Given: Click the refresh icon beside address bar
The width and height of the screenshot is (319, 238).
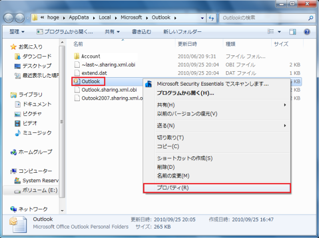Looking at the screenshot, I should coord(211,18).
